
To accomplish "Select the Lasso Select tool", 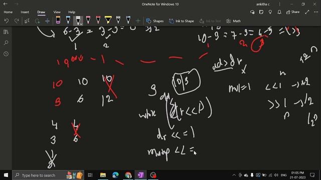I will tap(37, 21).
